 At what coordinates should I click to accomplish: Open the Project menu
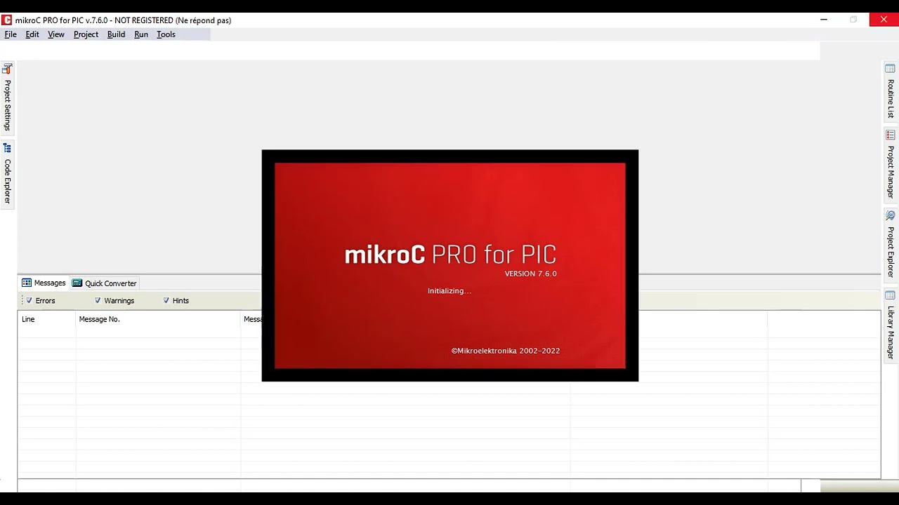(x=86, y=34)
